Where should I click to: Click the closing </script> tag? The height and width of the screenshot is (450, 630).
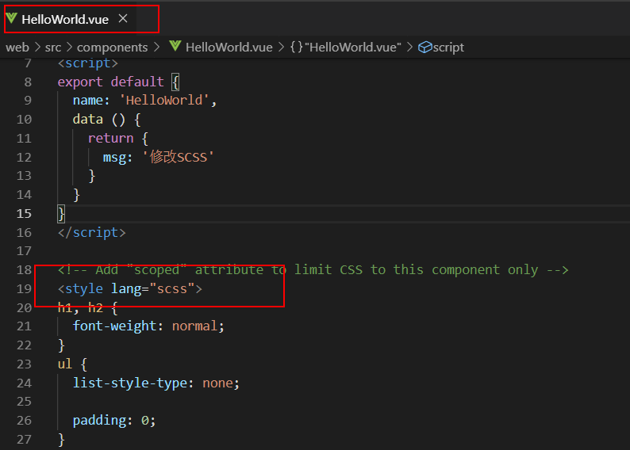point(91,233)
